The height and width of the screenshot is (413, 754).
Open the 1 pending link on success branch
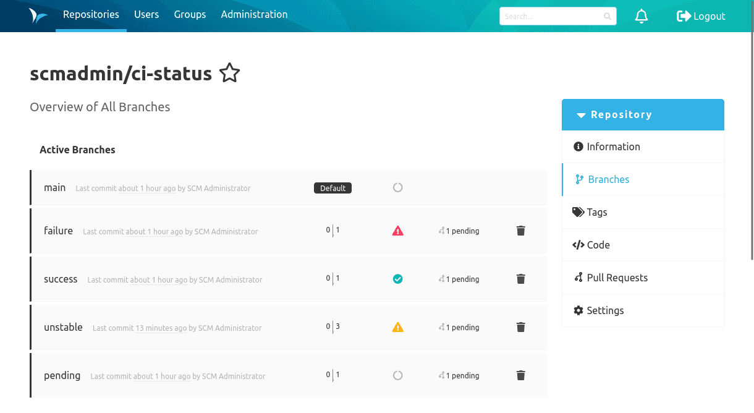(459, 279)
